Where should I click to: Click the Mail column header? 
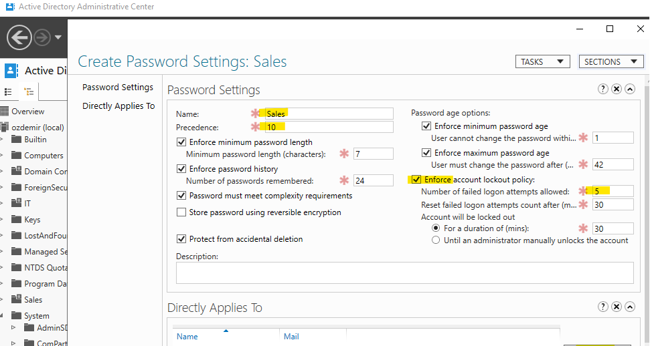(292, 337)
